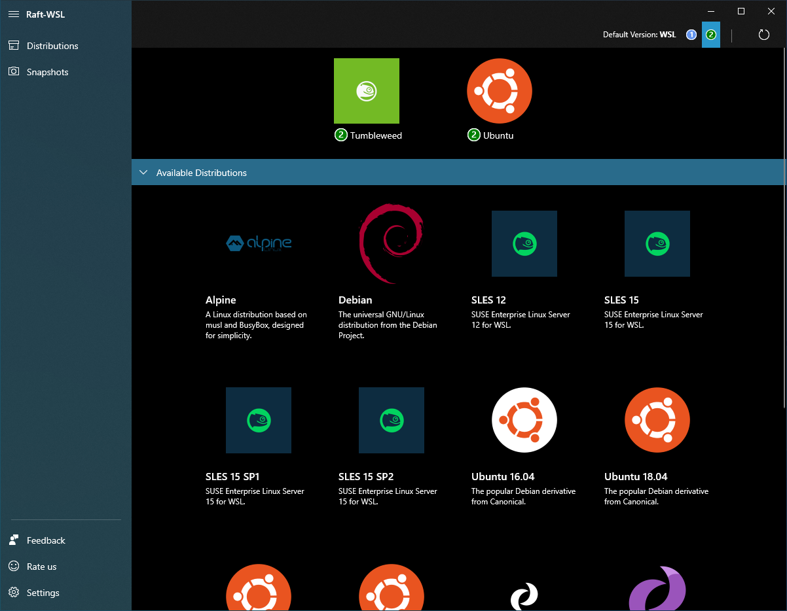This screenshot has height=611, width=787.
Task: Click the Distributions sidebar icon
Action: pos(14,46)
